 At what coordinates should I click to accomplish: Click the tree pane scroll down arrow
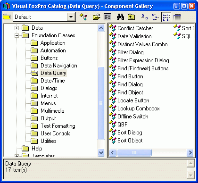point(101,152)
